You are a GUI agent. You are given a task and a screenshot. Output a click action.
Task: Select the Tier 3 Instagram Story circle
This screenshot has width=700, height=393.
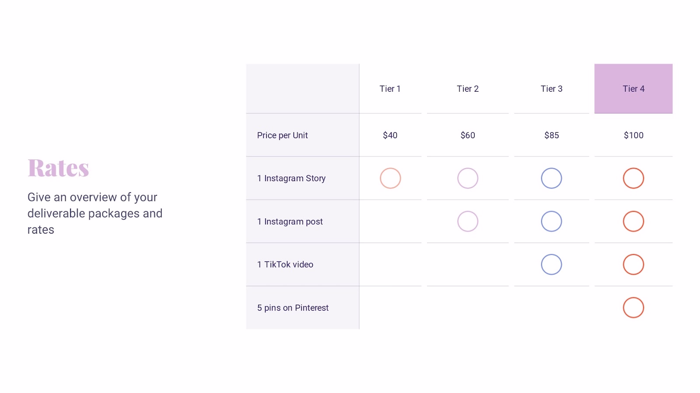[551, 178]
